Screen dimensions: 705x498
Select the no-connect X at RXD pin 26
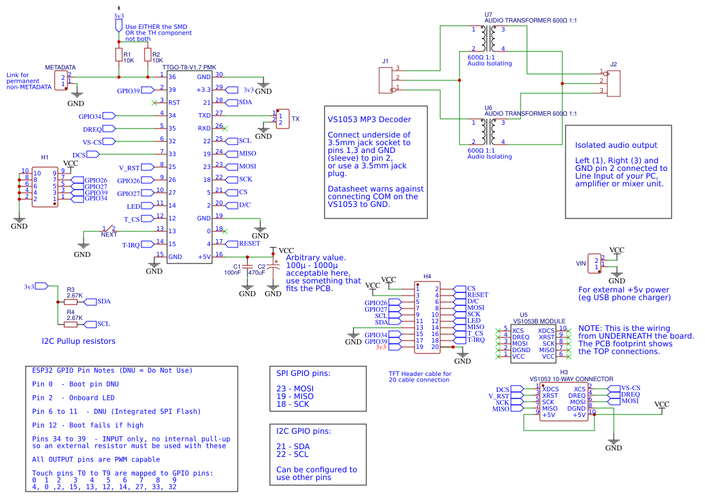[x=225, y=129]
